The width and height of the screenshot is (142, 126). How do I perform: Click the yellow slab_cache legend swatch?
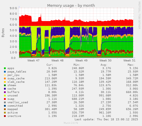[5, 82]
